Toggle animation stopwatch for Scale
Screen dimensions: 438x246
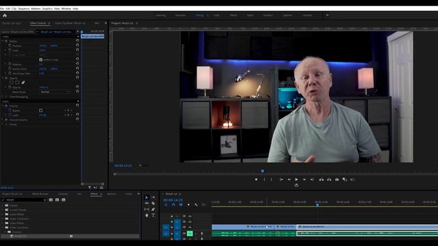(x=10, y=50)
